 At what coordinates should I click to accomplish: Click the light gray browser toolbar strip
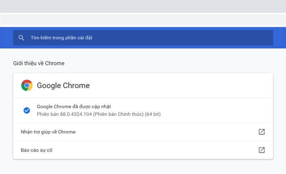click(143, 20)
